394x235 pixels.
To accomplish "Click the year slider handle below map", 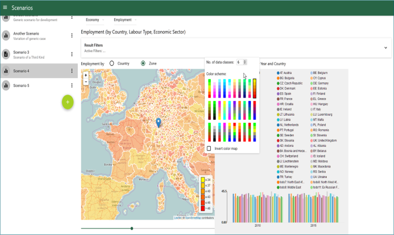I will [x=132, y=228].
